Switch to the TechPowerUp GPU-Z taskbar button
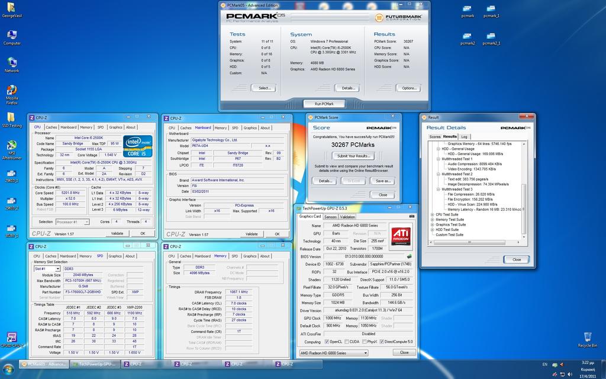This screenshot has height=379, width=606. pos(95,364)
